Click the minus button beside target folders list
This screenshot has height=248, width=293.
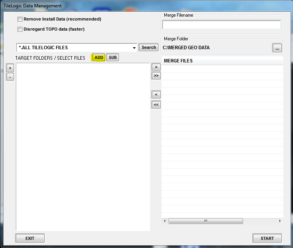coord(10,77)
